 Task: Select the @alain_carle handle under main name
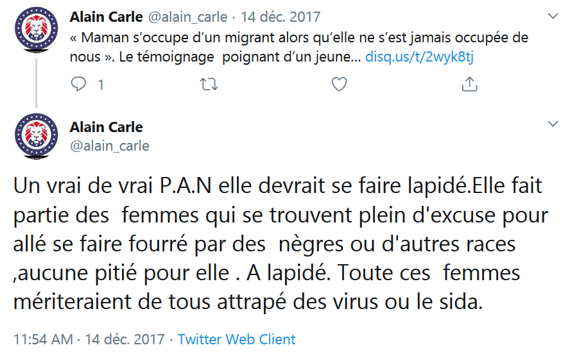(x=110, y=146)
